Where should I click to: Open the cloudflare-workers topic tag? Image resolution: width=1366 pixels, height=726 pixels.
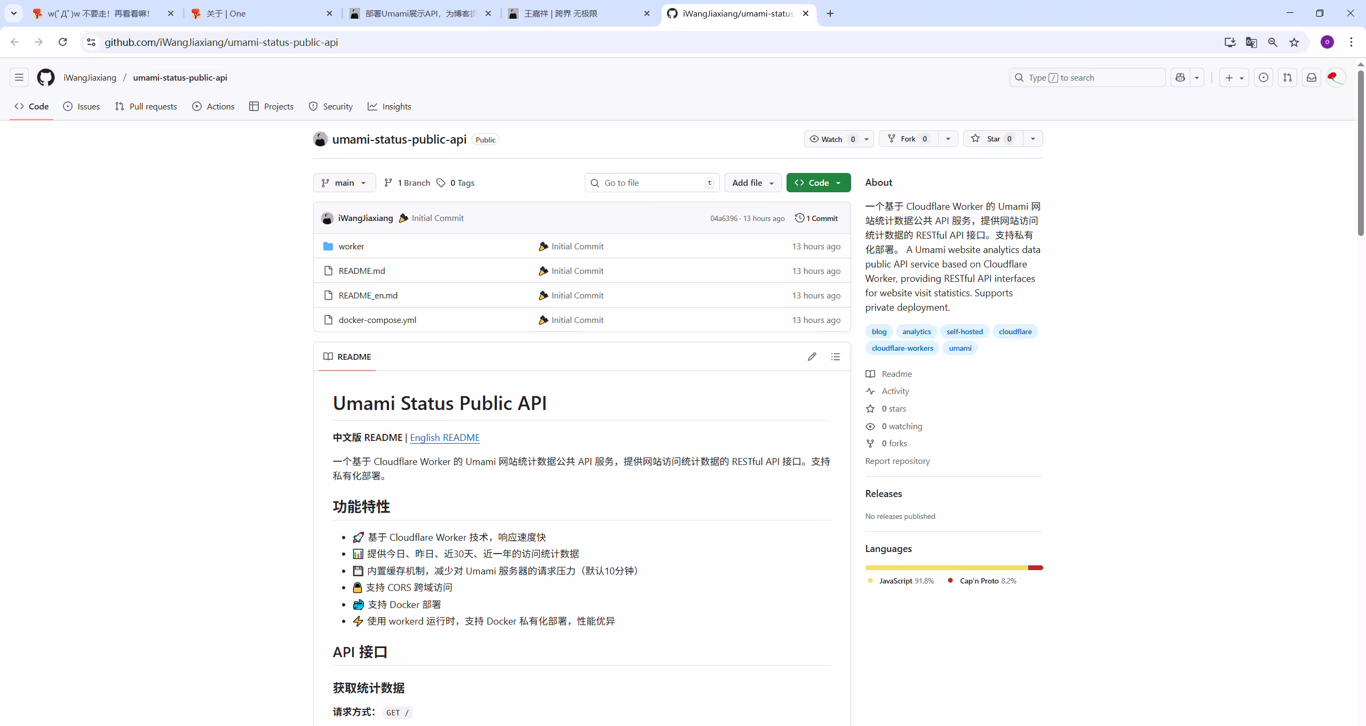pyautogui.click(x=902, y=348)
